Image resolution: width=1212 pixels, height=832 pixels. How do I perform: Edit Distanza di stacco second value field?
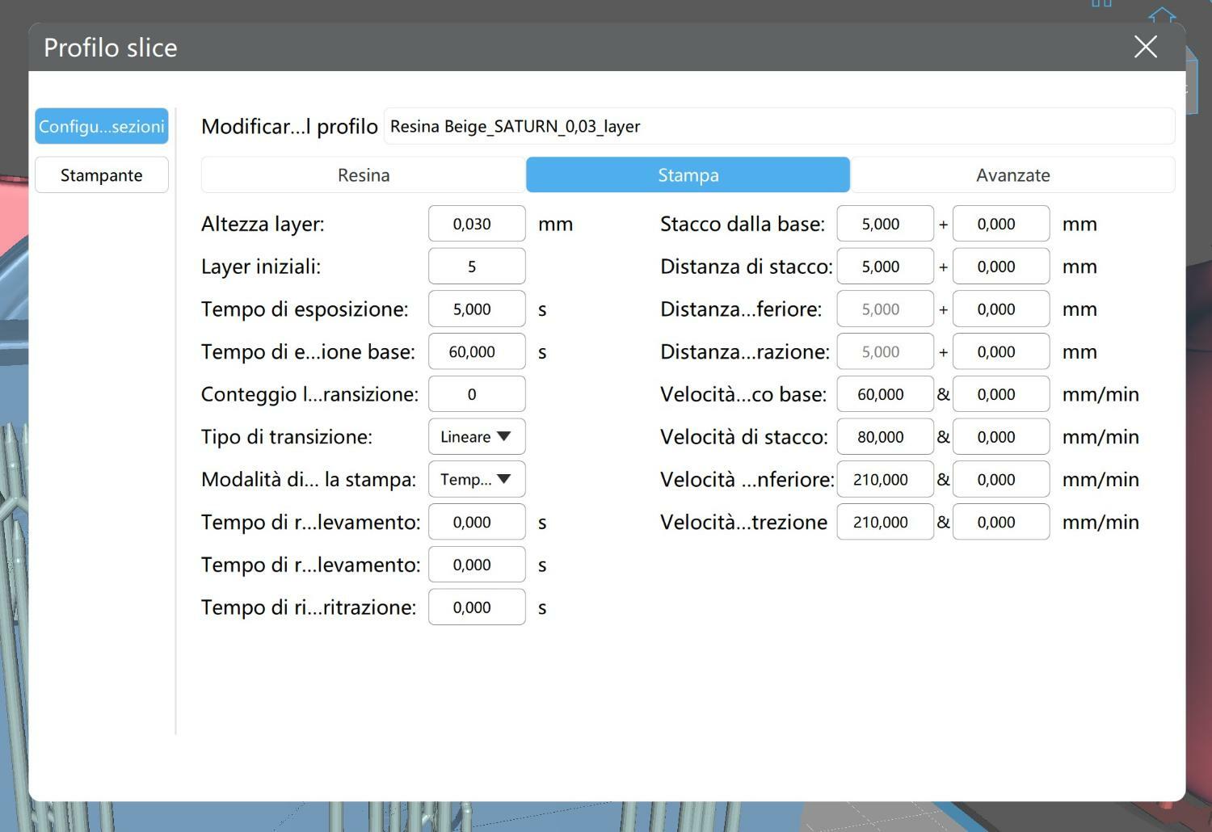[x=1001, y=267]
